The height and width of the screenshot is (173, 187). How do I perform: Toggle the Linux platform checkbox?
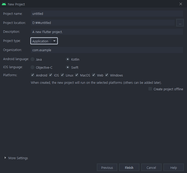click(62, 75)
